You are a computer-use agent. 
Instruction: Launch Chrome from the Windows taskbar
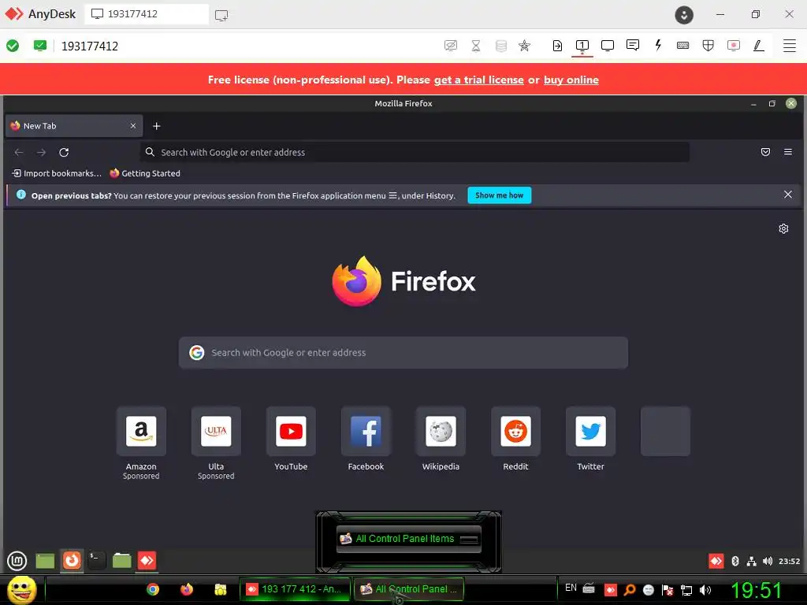[153, 589]
